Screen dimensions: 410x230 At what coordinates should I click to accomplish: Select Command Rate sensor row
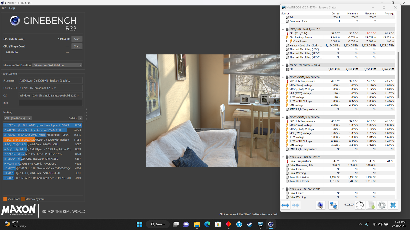coord(338,21)
